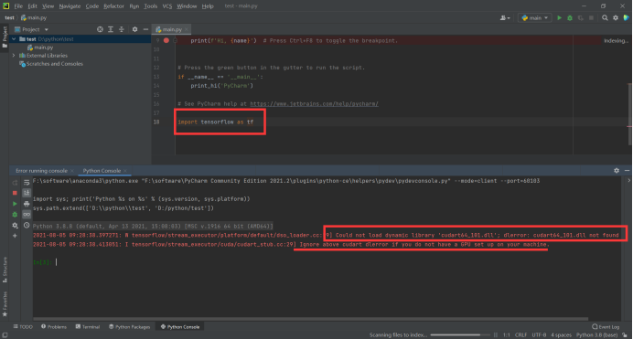Image resolution: width=633 pixels, height=339 pixels.
Task: Open the console Browse History clock icon
Action: [x=27, y=226]
